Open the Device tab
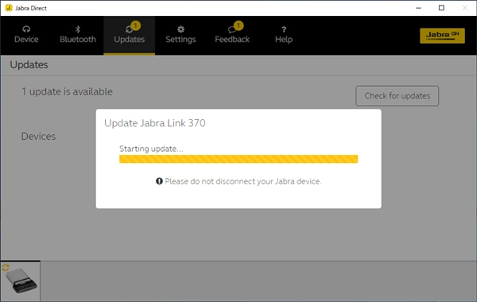 (x=26, y=35)
